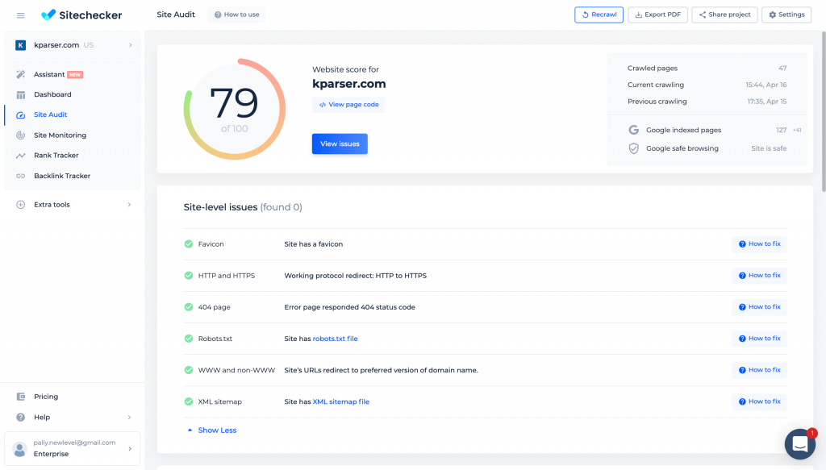Click the Google G logo icon

point(634,130)
